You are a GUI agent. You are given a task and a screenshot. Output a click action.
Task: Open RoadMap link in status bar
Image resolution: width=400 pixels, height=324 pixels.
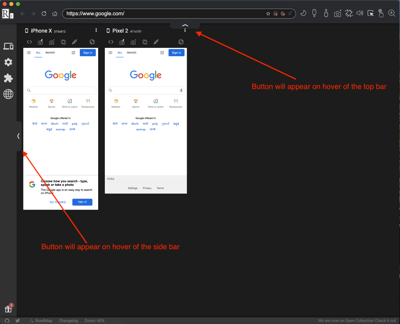pos(41,321)
